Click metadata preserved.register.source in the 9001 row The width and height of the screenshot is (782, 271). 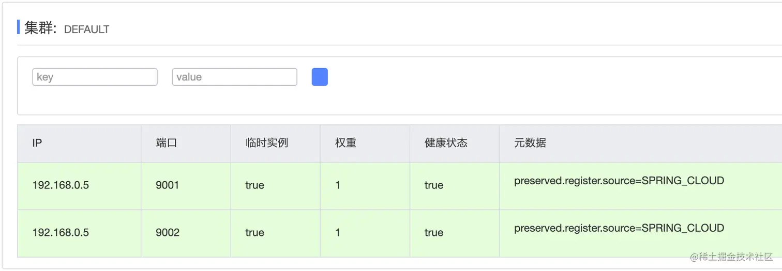coord(619,181)
